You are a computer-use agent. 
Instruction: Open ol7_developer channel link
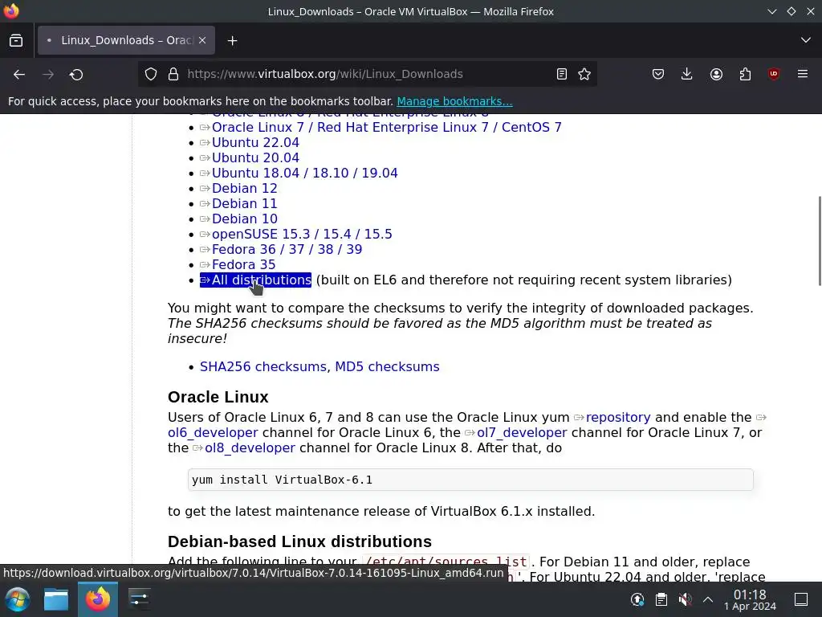(522, 433)
